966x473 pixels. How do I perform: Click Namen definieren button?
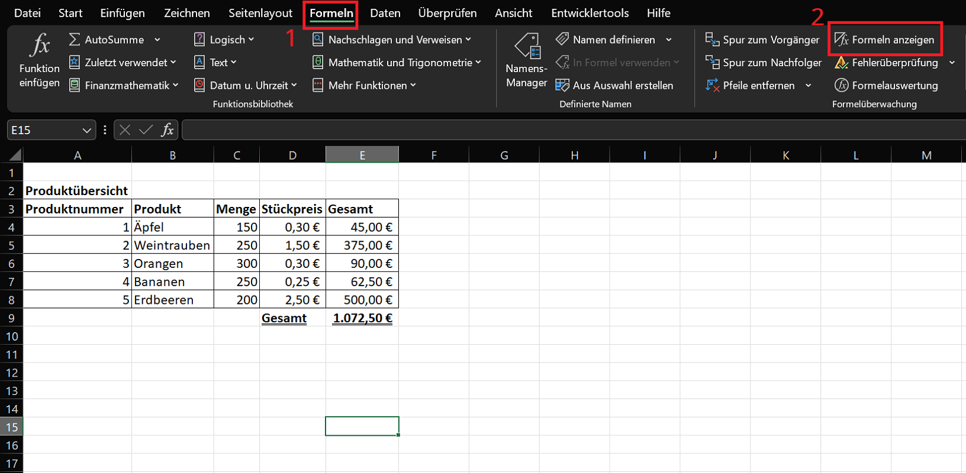pos(606,40)
